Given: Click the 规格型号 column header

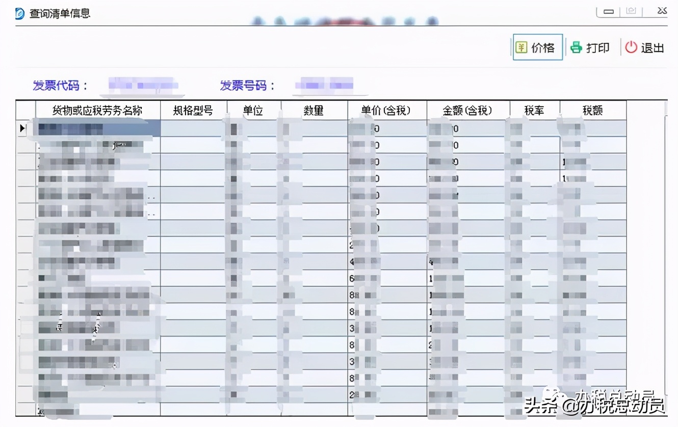Looking at the screenshot, I should click(x=192, y=110).
